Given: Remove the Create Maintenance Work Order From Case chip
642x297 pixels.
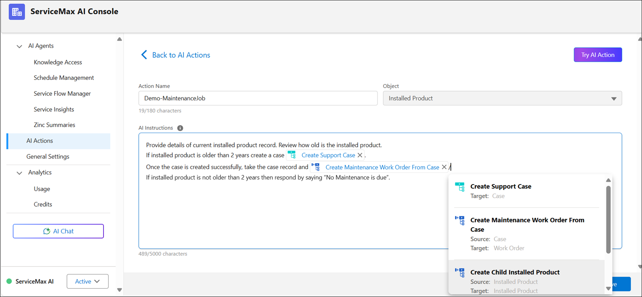Looking at the screenshot, I should click(x=444, y=167).
